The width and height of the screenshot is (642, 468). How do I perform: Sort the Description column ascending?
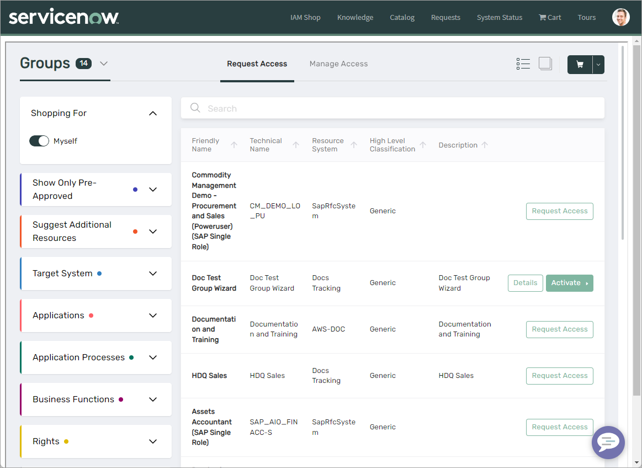coord(485,145)
